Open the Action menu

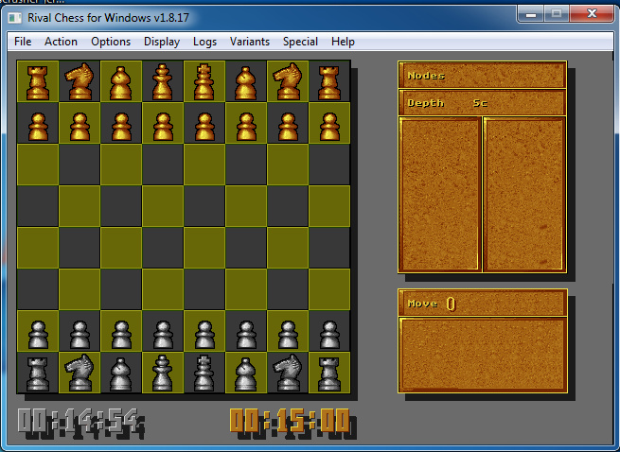61,42
